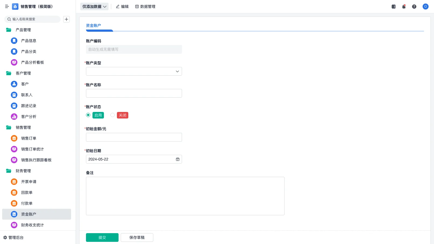Click the 保存草稿 button

(137, 237)
